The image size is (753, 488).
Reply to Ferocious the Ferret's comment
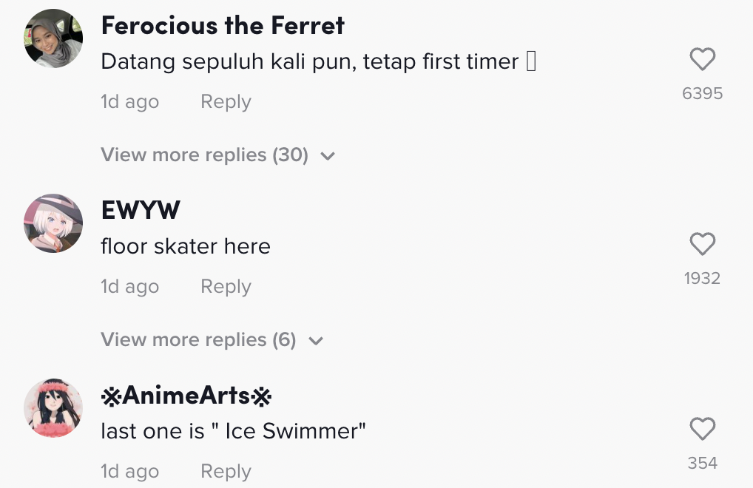click(x=226, y=102)
